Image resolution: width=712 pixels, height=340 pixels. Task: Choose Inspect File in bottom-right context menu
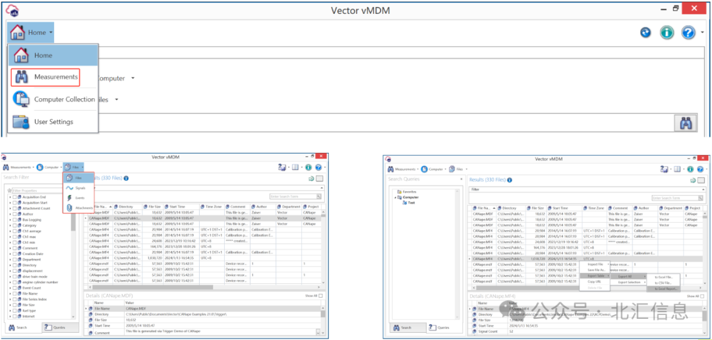click(x=595, y=264)
